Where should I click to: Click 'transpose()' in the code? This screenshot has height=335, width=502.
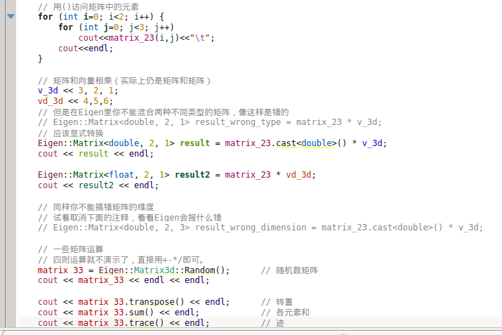[x=157, y=302]
